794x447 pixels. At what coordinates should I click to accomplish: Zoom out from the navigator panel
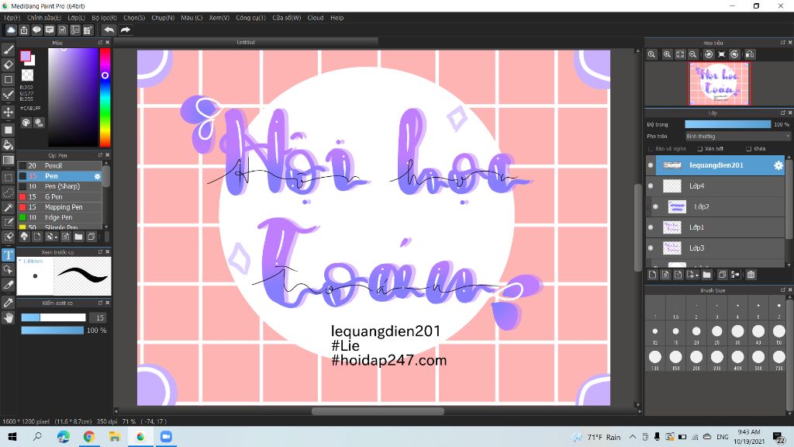692,54
